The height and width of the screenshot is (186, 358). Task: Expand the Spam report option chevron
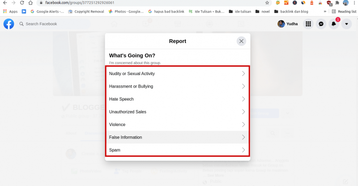[243, 150]
